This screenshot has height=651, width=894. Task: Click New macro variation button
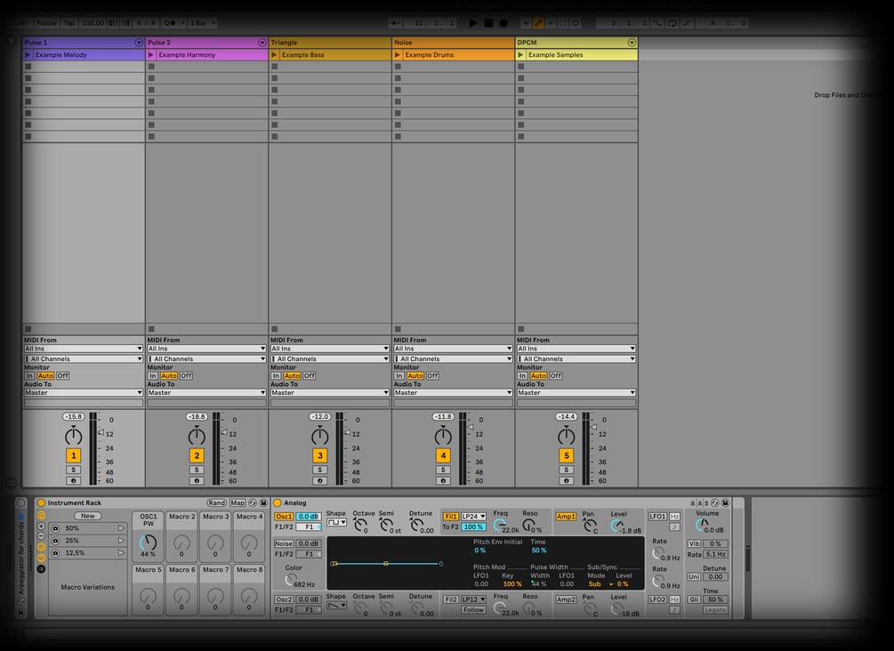point(88,516)
